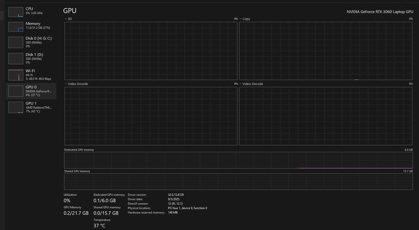Click the driver date 9/5/2025
This screenshot has width=419, height=230.
tap(173, 199)
